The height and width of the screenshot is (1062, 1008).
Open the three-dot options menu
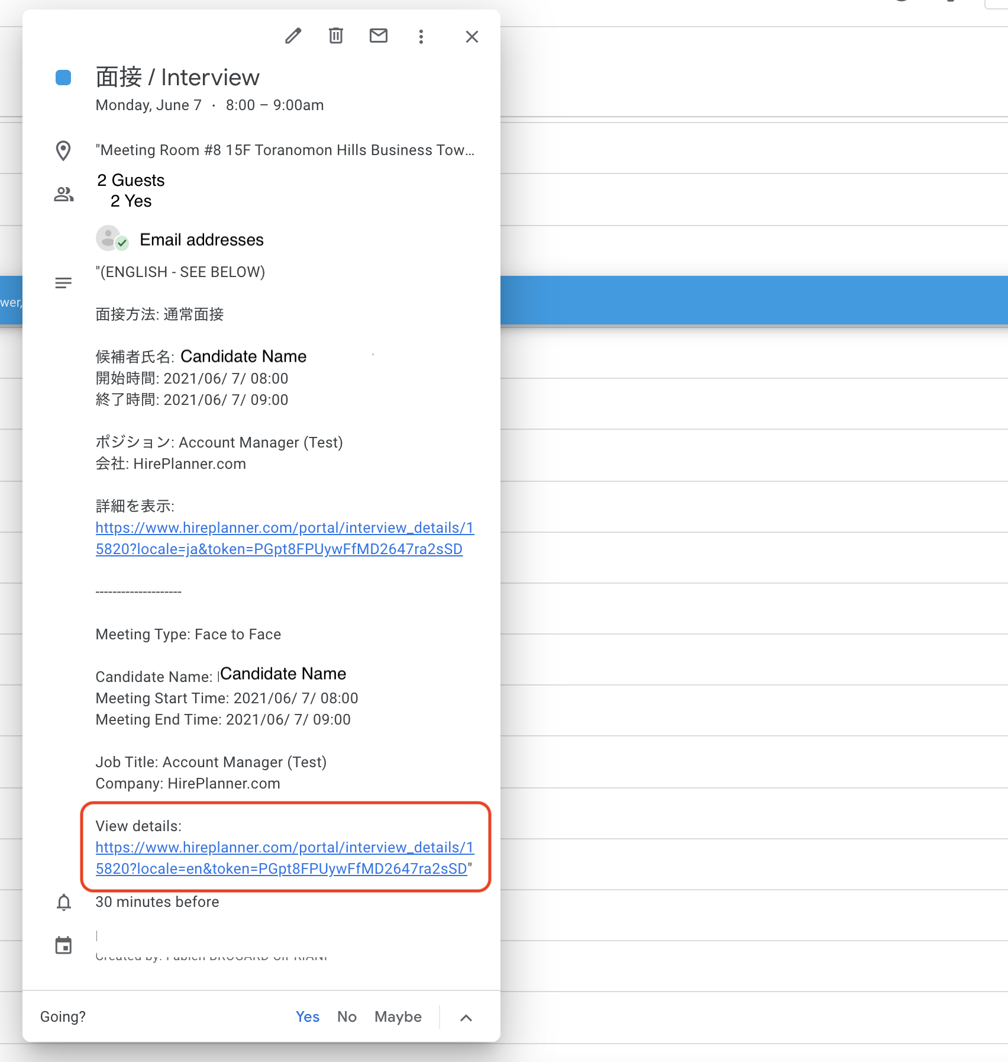[421, 37]
